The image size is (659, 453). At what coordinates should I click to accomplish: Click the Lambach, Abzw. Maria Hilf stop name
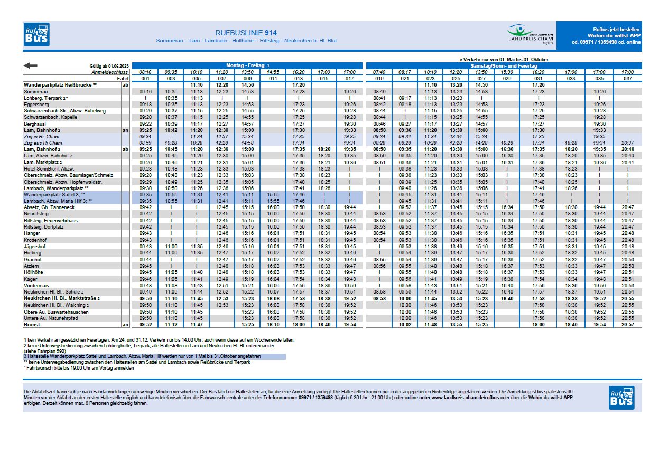(x=58, y=201)
